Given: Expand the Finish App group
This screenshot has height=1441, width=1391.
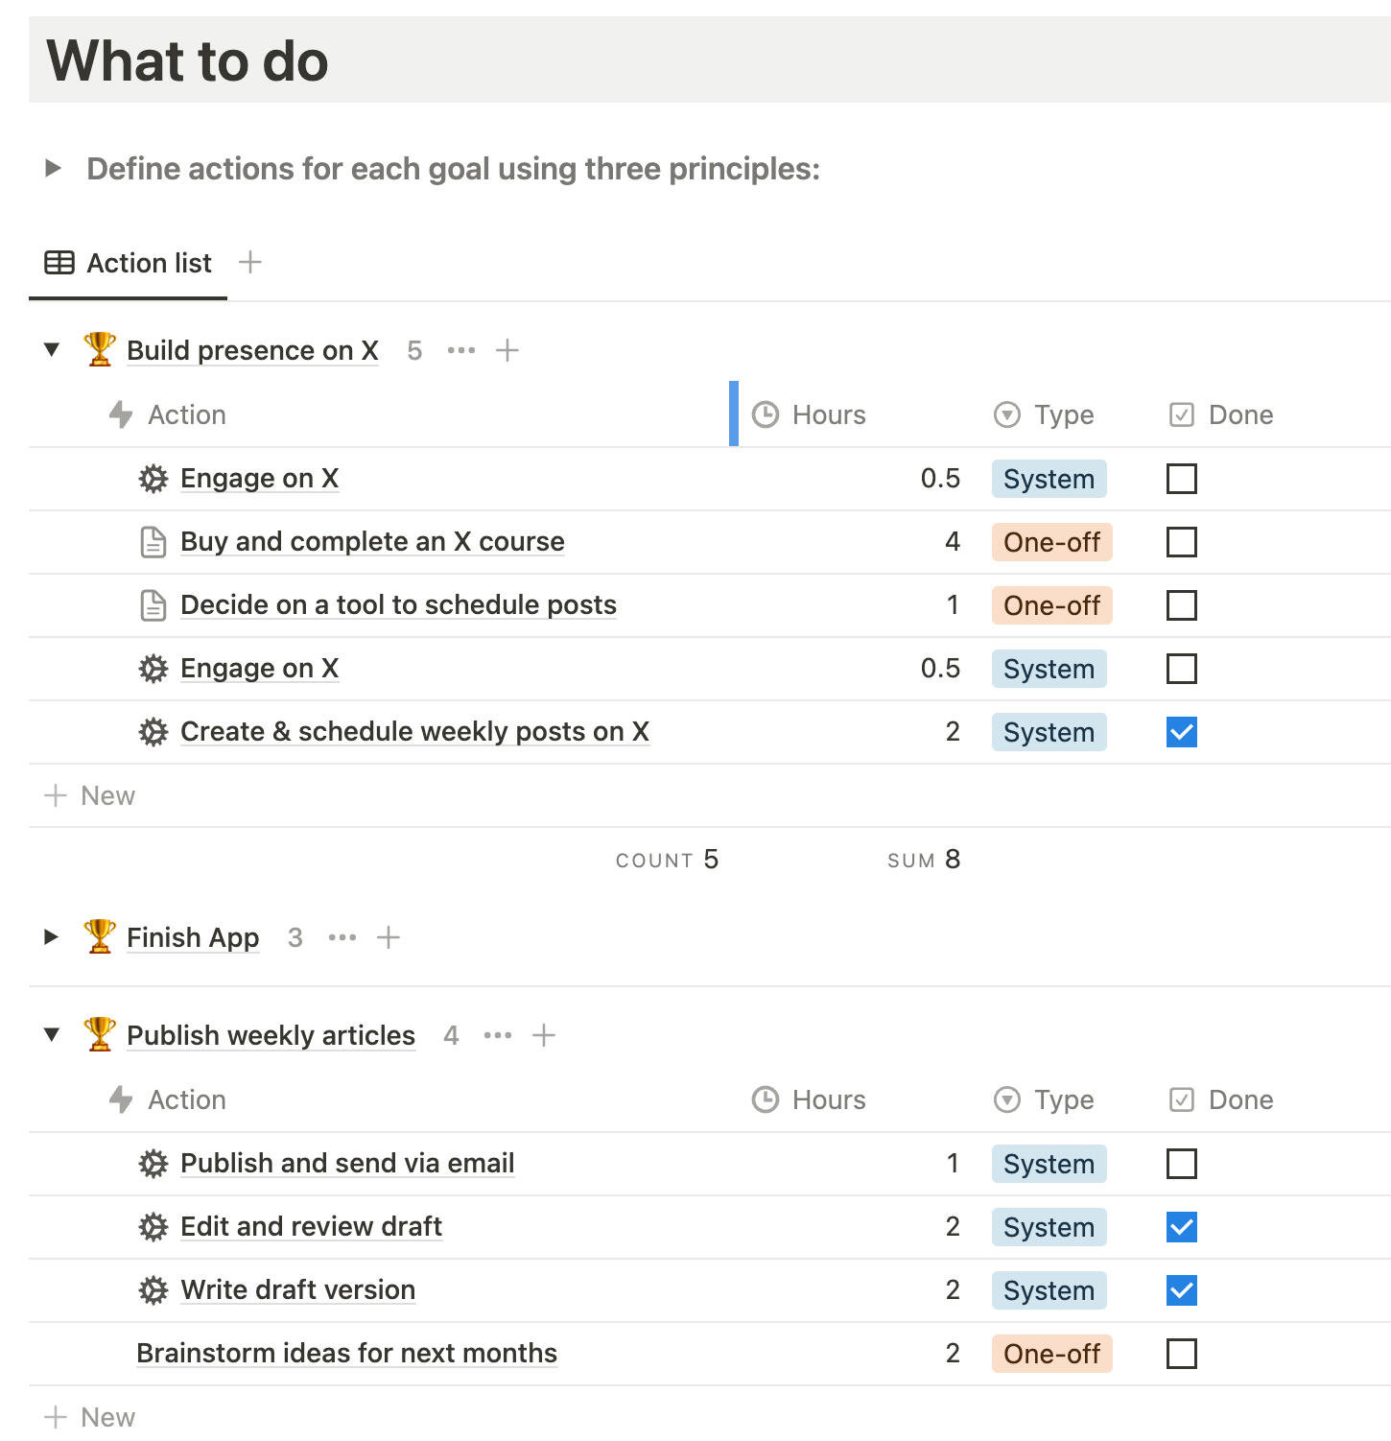Looking at the screenshot, I should tap(52, 937).
